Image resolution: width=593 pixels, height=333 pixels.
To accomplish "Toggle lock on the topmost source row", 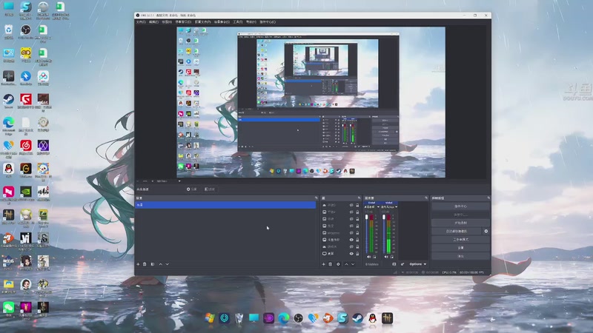I will point(357,205).
